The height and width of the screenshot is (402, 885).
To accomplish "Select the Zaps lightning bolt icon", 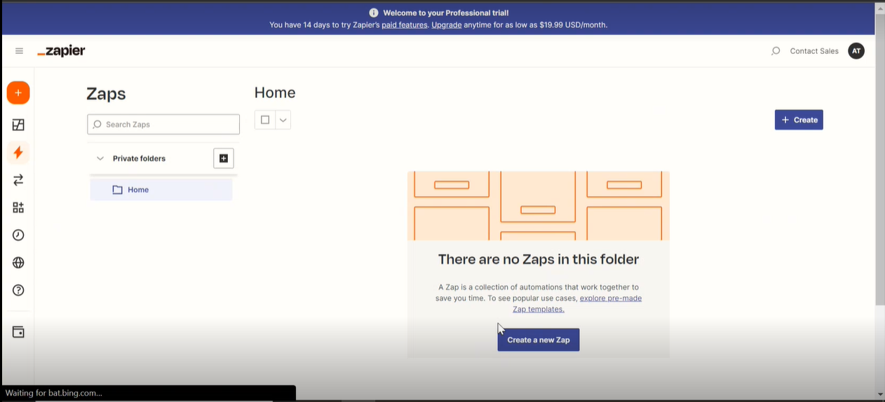I will pyautogui.click(x=18, y=152).
